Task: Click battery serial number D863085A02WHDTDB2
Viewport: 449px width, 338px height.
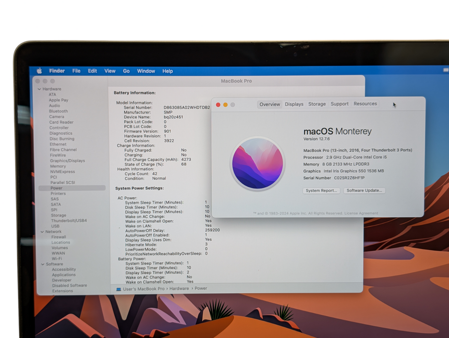Action: [x=187, y=107]
